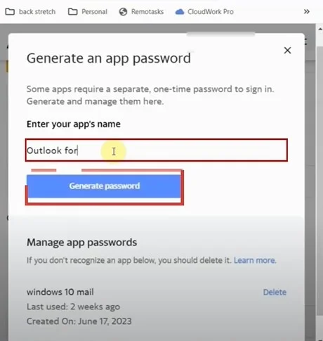The height and width of the screenshot is (341, 323).
Task: Select the 'windows 10 mail' entry text
Action: tap(60, 292)
